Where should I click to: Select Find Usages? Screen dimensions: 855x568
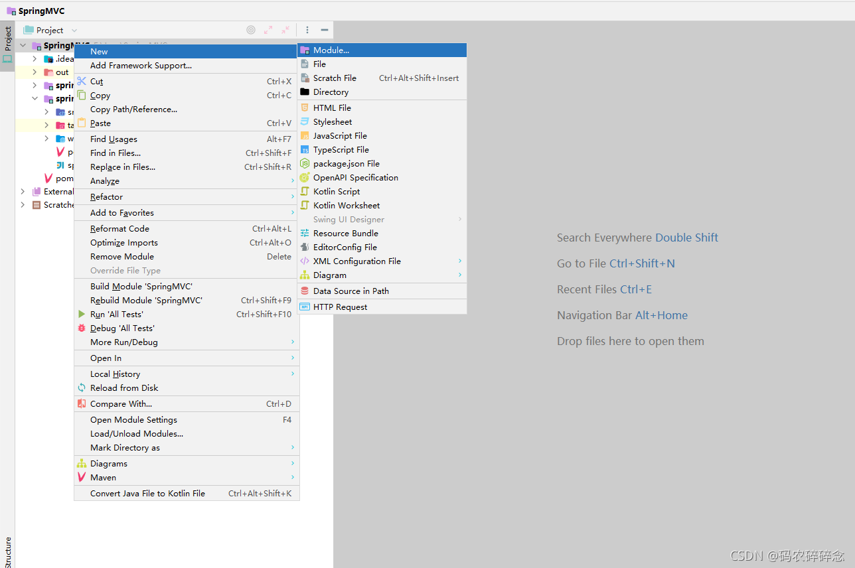click(x=187, y=139)
